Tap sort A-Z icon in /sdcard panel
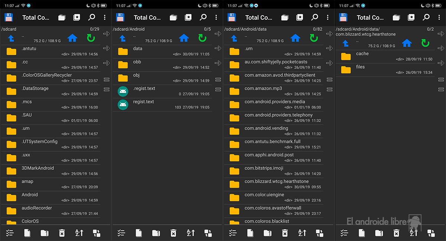The width and height of the screenshot is (446, 241). point(79,233)
